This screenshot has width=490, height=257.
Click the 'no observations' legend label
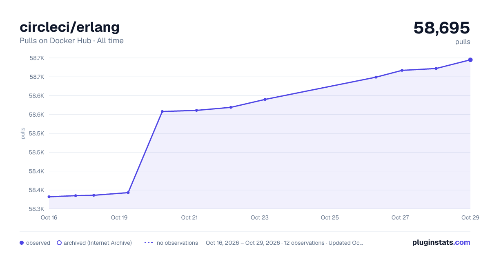click(x=177, y=243)
